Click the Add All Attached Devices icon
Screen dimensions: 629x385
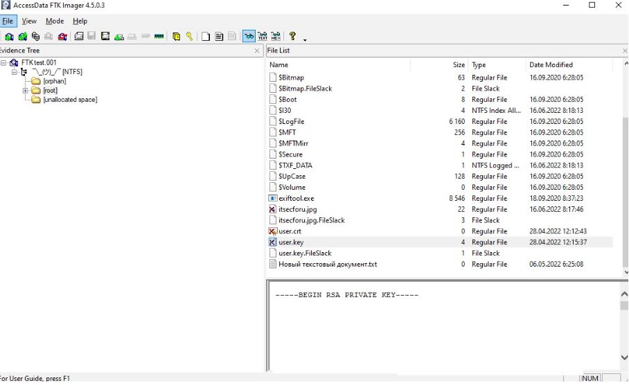pyautogui.click(x=22, y=37)
